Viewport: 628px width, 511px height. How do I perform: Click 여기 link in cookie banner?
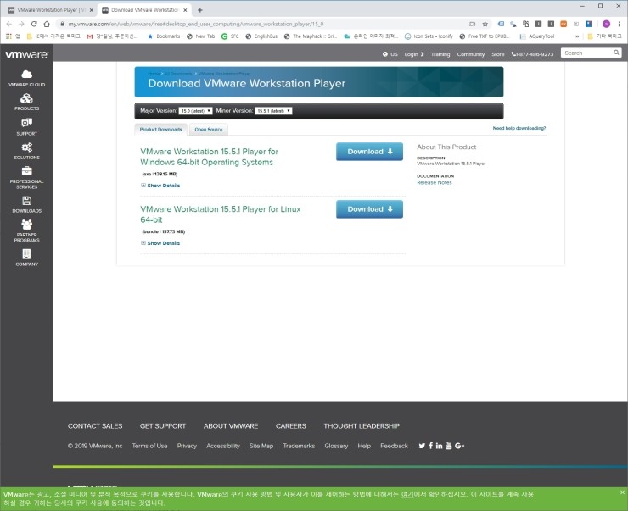[x=407, y=495]
